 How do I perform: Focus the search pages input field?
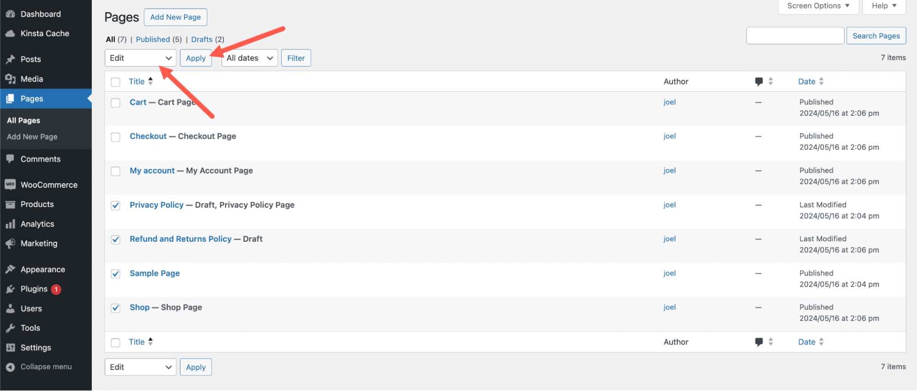(795, 36)
